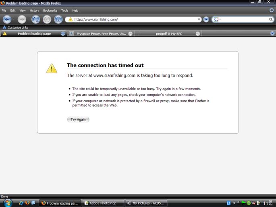Open the Windows Start orb
This screenshot has height=207, width=276.
coord(8,203)
